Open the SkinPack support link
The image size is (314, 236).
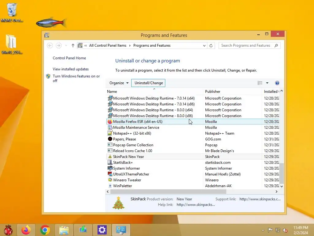[260, 199]
